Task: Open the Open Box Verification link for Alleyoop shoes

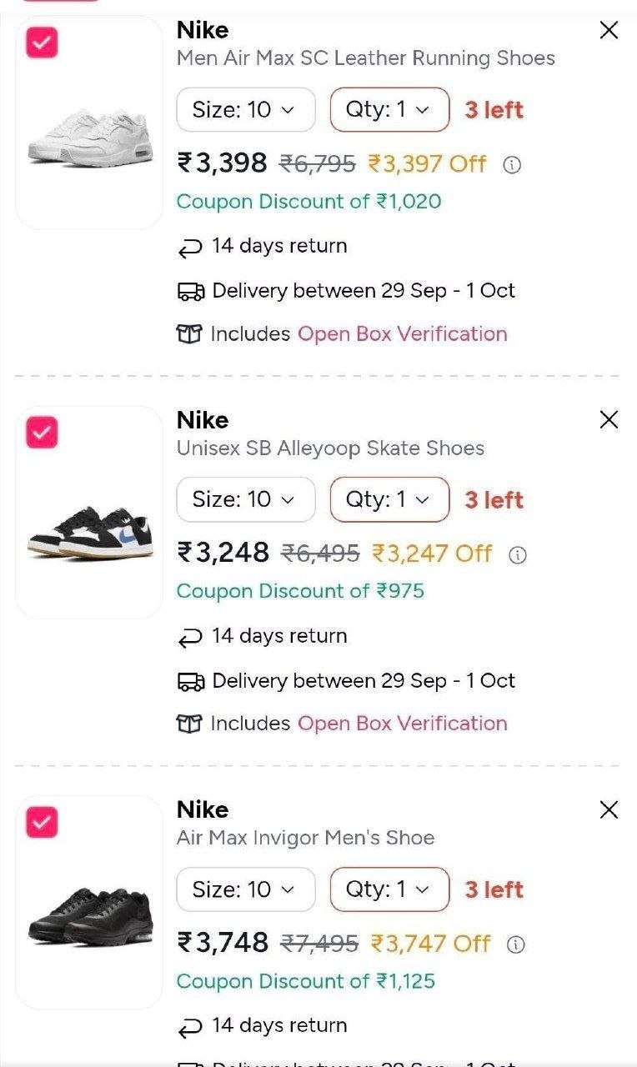Action: tap(403, 724)
